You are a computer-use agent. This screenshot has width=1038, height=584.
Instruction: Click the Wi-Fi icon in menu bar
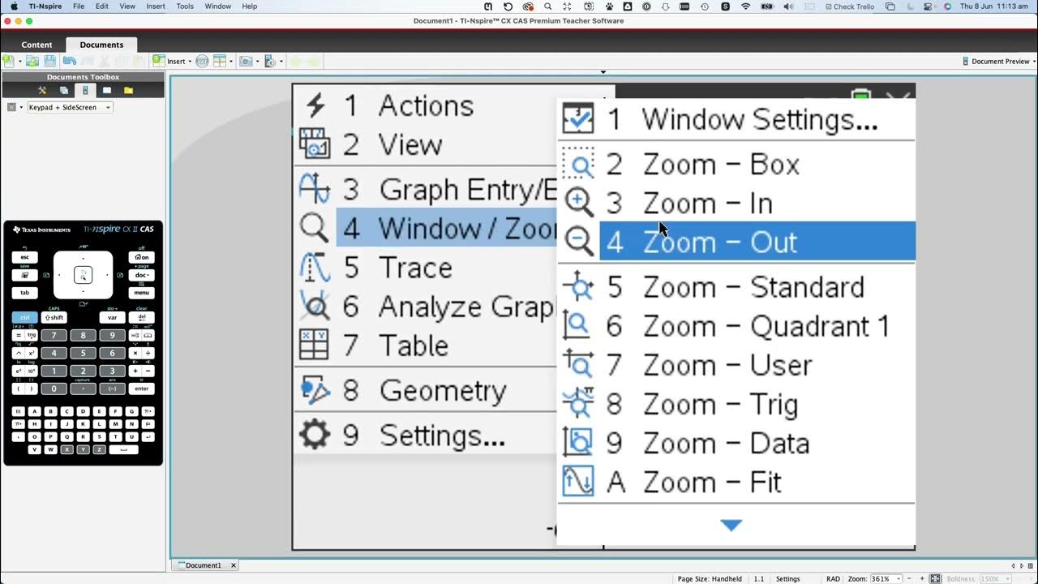(x=745, y=6)
